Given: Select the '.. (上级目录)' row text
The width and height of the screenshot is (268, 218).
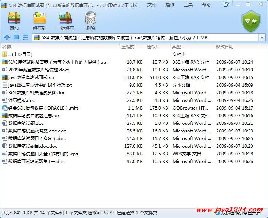Looking at the screenshot, I should [20, 54].
